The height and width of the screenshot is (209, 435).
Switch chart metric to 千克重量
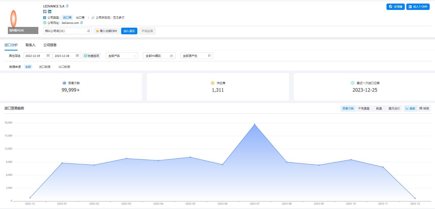point(364,108)
